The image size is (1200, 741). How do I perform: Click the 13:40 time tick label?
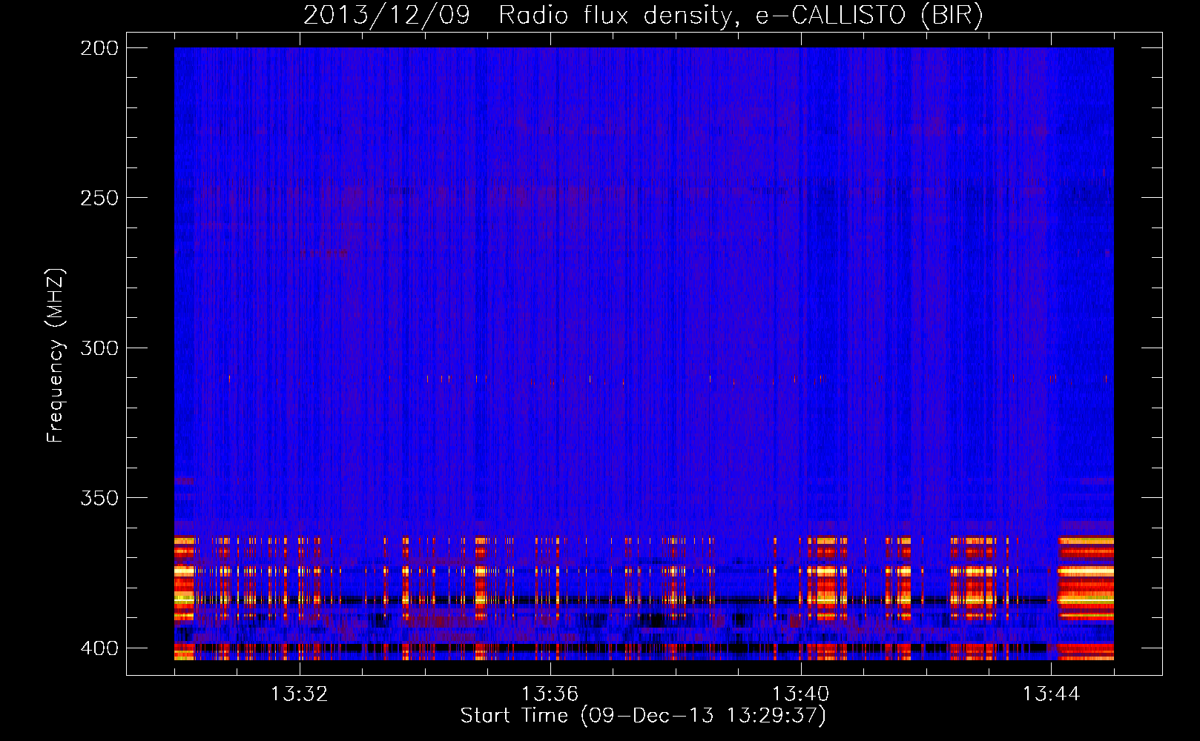pos(801,694)
